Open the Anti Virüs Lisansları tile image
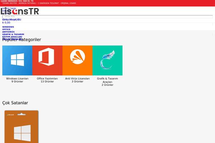The width and height of the screenshot is (215, 143). pos(77,60)
